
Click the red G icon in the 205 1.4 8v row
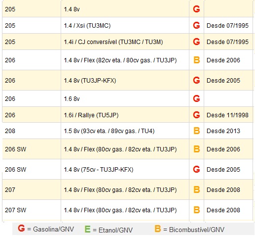coord(196,9)
